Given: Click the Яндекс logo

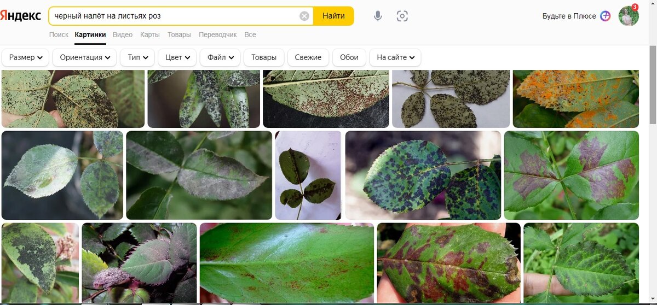Looking at the screenshot, I should coord(21,16).
